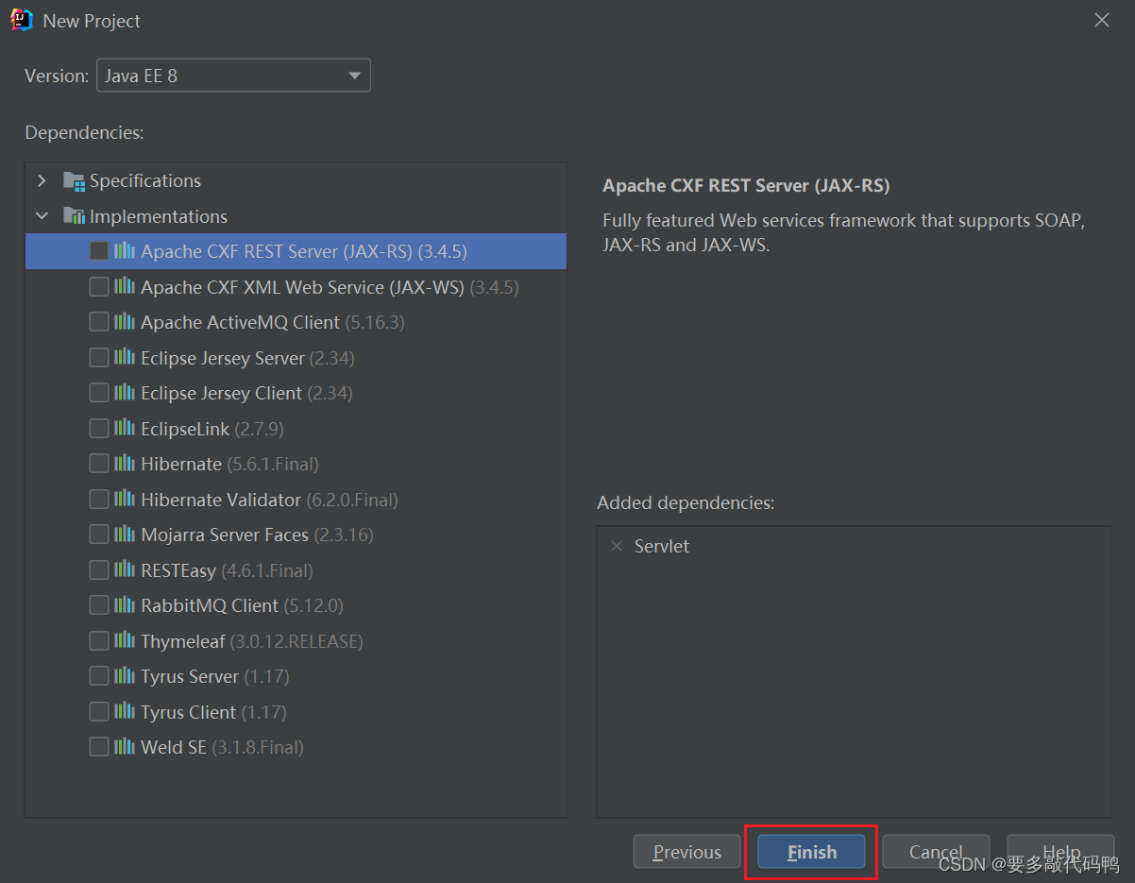Click the library icon beside Tyrus Client
This screenshot has width=1135, height=883.
[x=125, y=711]
